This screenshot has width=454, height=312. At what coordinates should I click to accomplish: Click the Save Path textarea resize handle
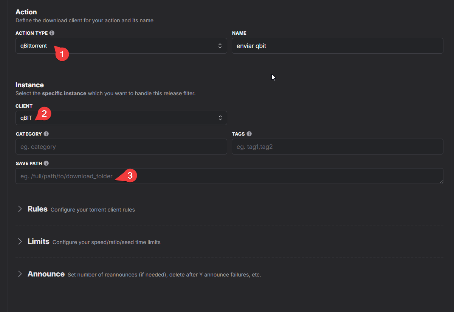click(441, 182)
